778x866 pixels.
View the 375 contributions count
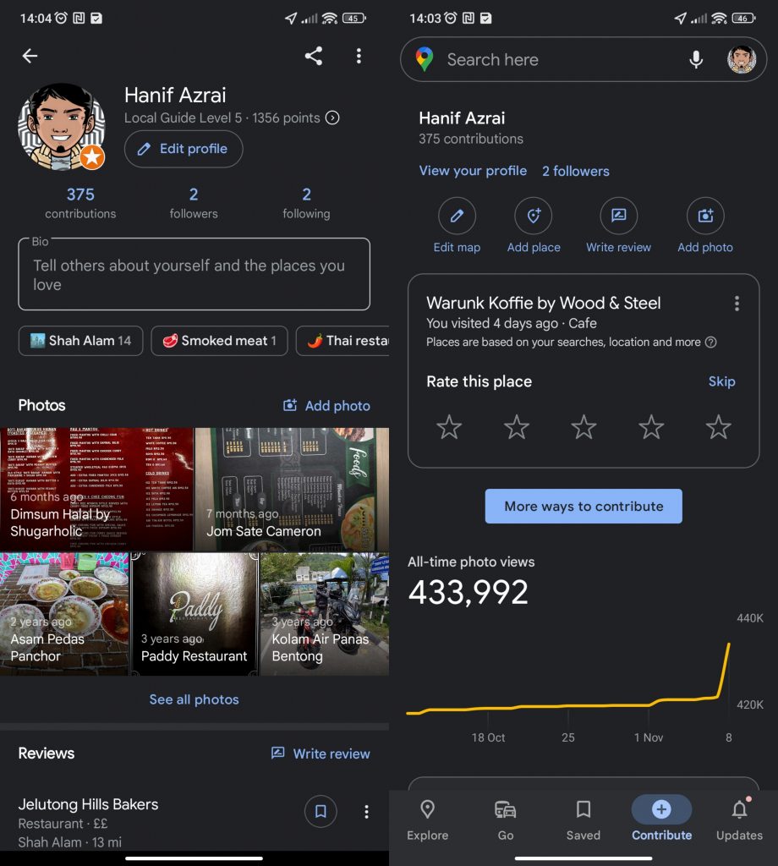click(x=80, y=203)
